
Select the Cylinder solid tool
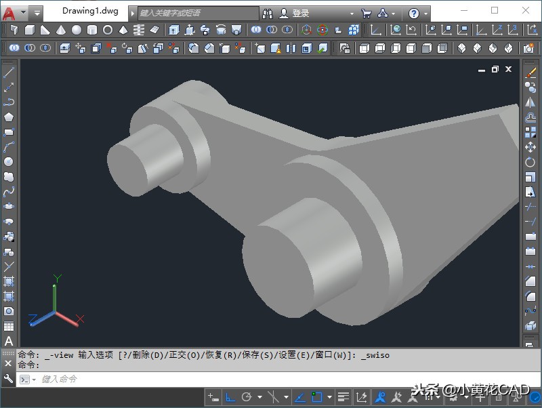click(x=92, y=30)
